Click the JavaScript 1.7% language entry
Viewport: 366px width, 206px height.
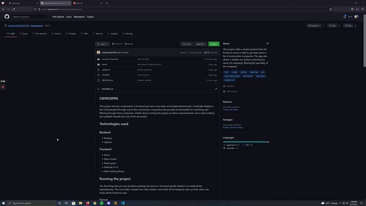[231, 148]
